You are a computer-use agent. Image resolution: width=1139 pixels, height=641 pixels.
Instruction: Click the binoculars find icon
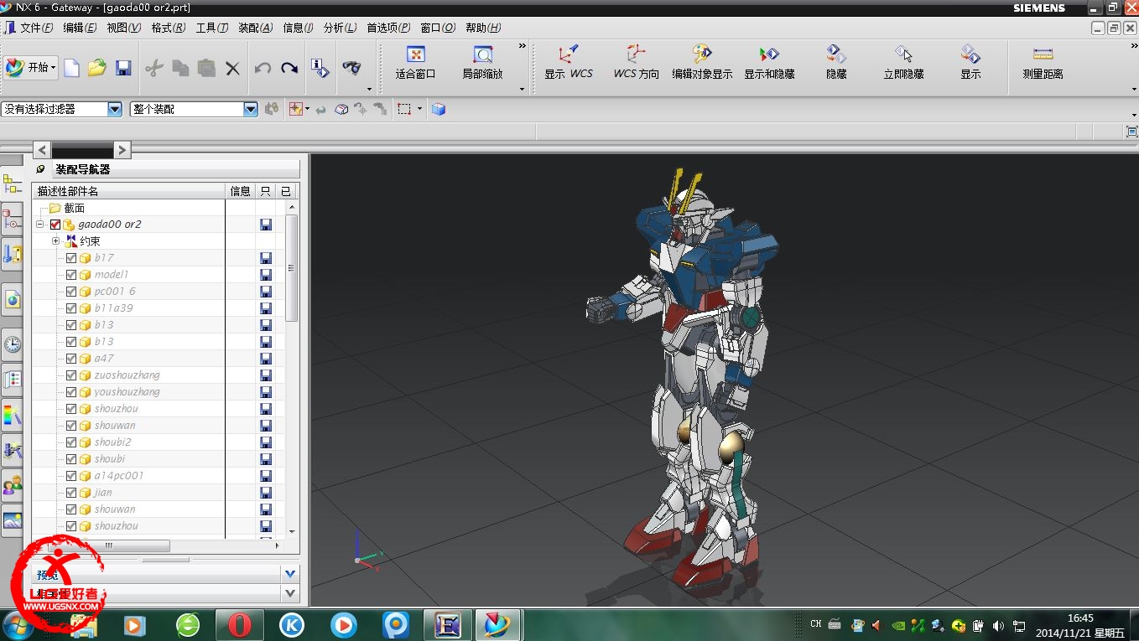pos(351,68)
